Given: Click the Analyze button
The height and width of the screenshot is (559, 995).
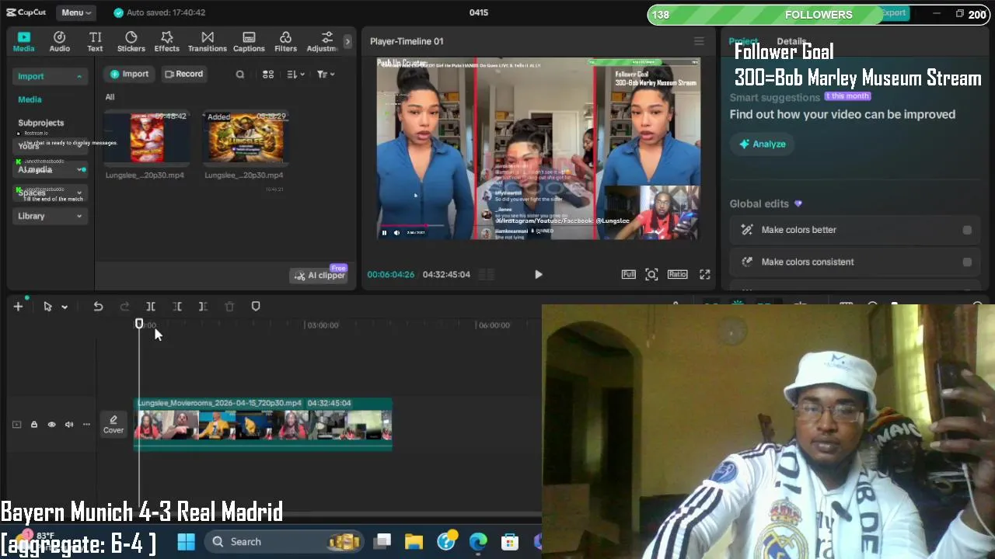Looking at the screenshot, I should pos(763,144).
